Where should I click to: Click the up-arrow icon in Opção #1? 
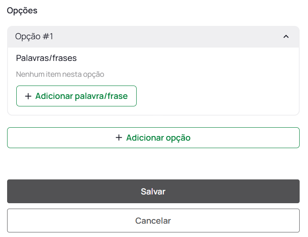[286, 37]
